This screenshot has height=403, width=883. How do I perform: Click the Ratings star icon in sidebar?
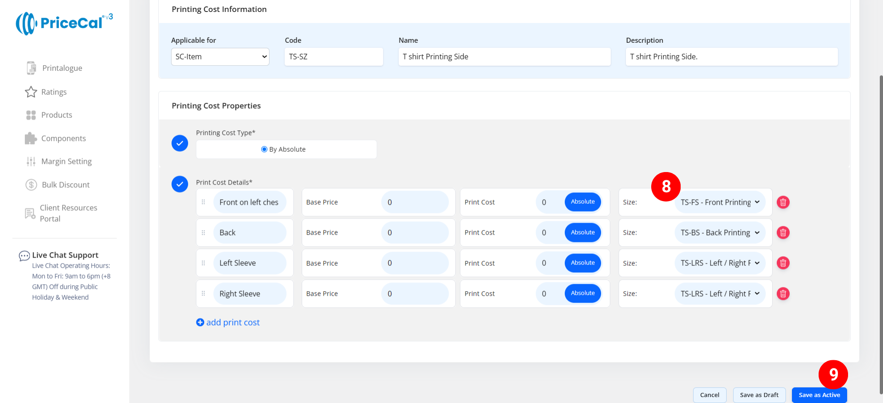31,92
